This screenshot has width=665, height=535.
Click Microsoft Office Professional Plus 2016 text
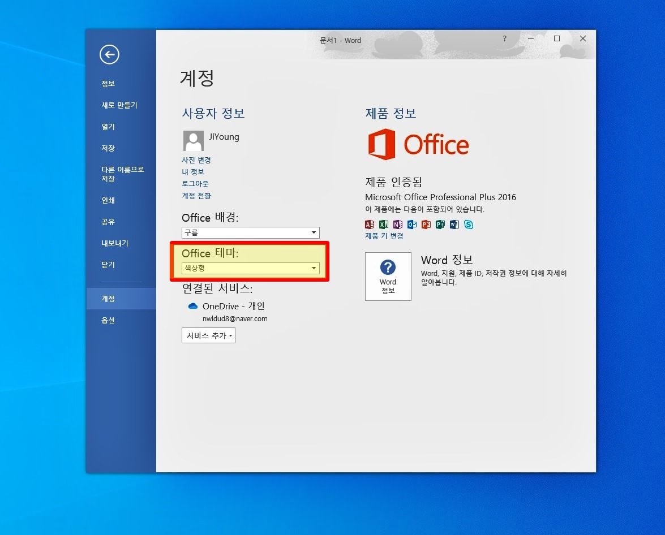pyautogui.click(x=440, y=197)
